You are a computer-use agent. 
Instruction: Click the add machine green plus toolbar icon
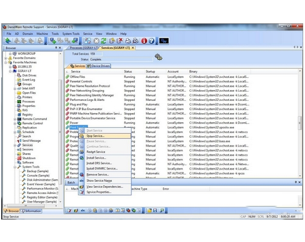[53, 41]
